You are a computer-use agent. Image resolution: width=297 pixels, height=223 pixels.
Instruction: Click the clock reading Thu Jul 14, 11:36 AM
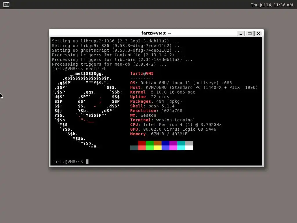click(x=271, y=5)
